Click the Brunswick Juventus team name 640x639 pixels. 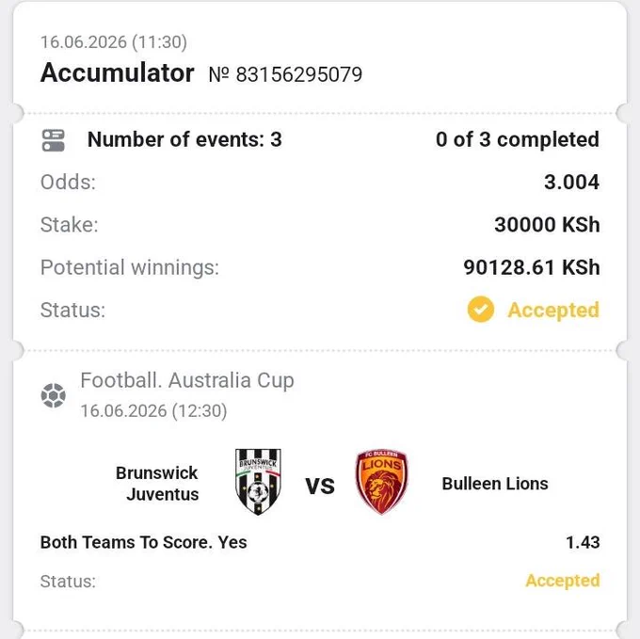157,484
